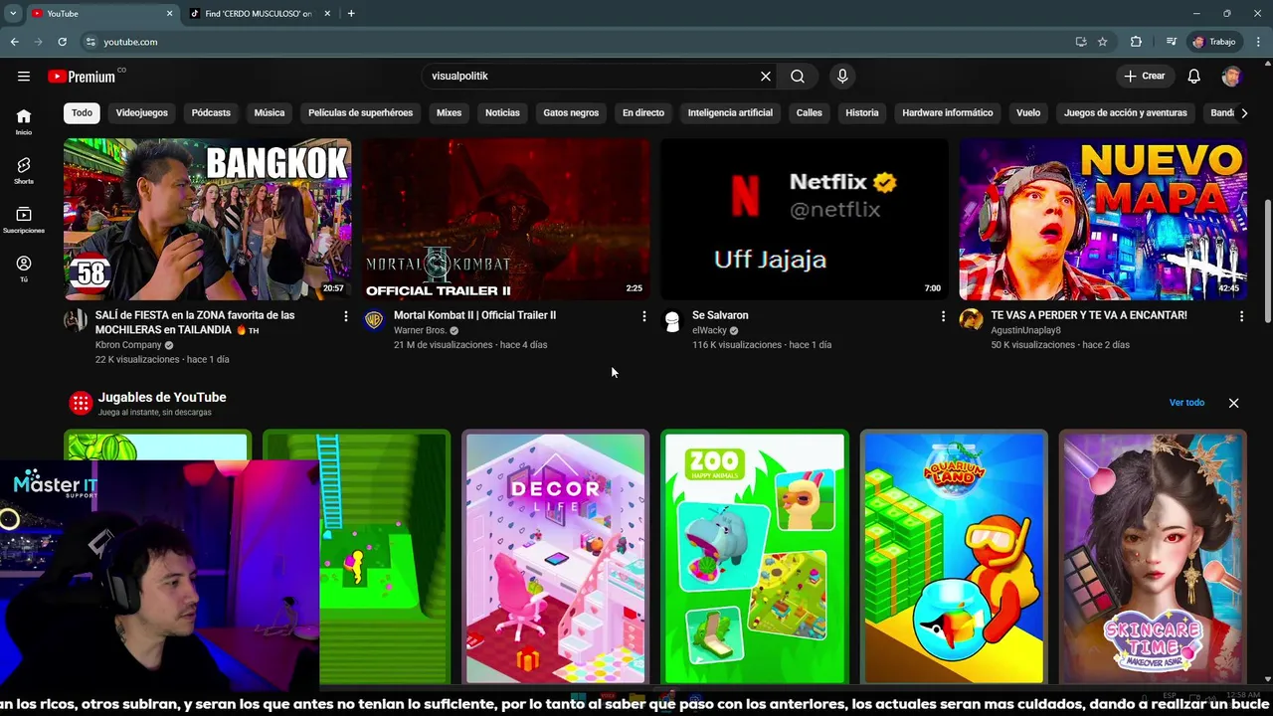Viewport: 1273px width, 716px height.
Task: Open the YouTube account avatar menu
Action: [1231, 76]
